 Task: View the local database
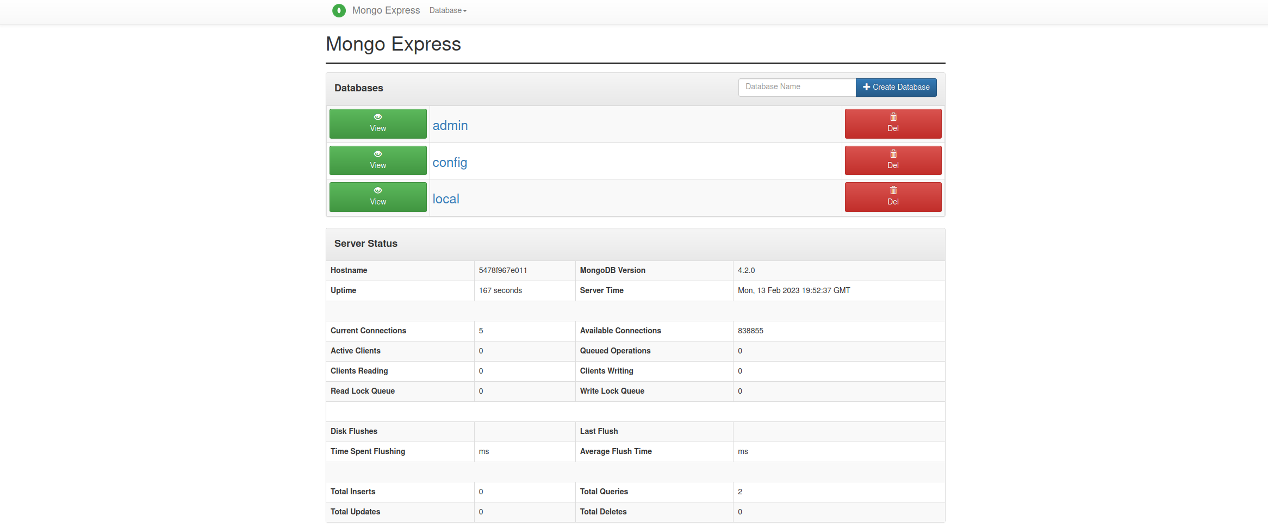point(378,197)
